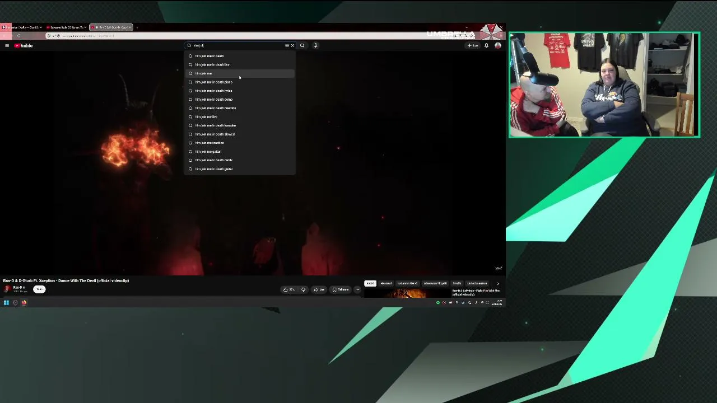This screenshot has height=403, width=717.
Task: Subscribe to the Ran-D channel
Action: coord(39,289)
